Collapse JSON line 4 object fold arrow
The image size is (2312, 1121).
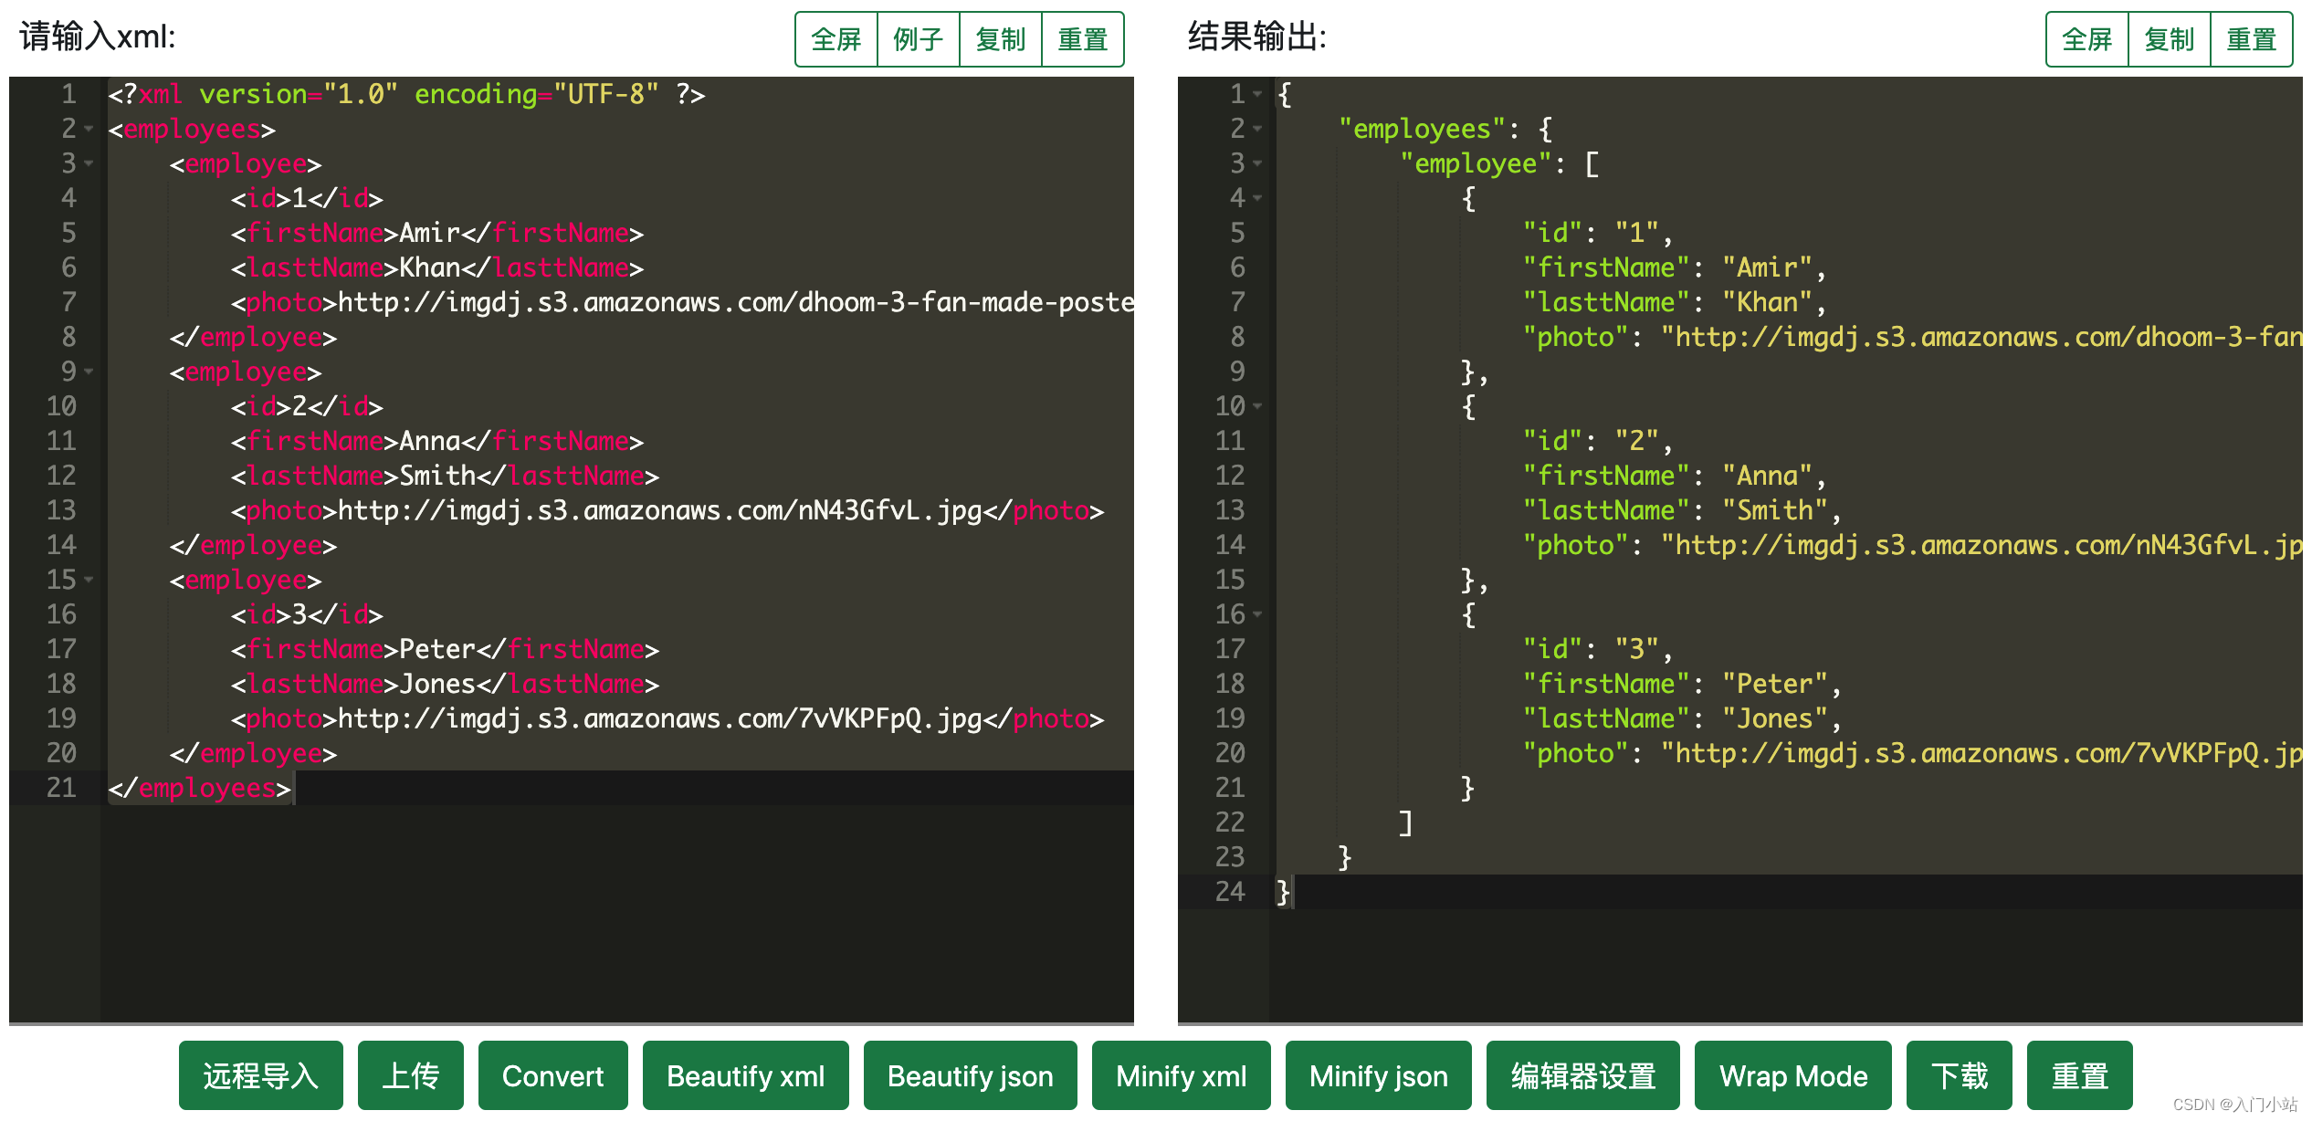[x=1258, y=198]
